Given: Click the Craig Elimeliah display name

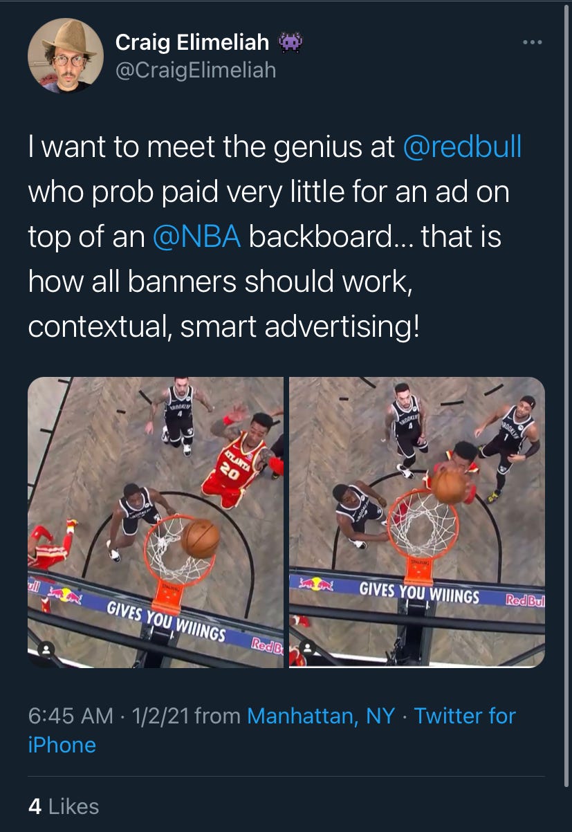Looking at the screenshot, I should point(192,43).
